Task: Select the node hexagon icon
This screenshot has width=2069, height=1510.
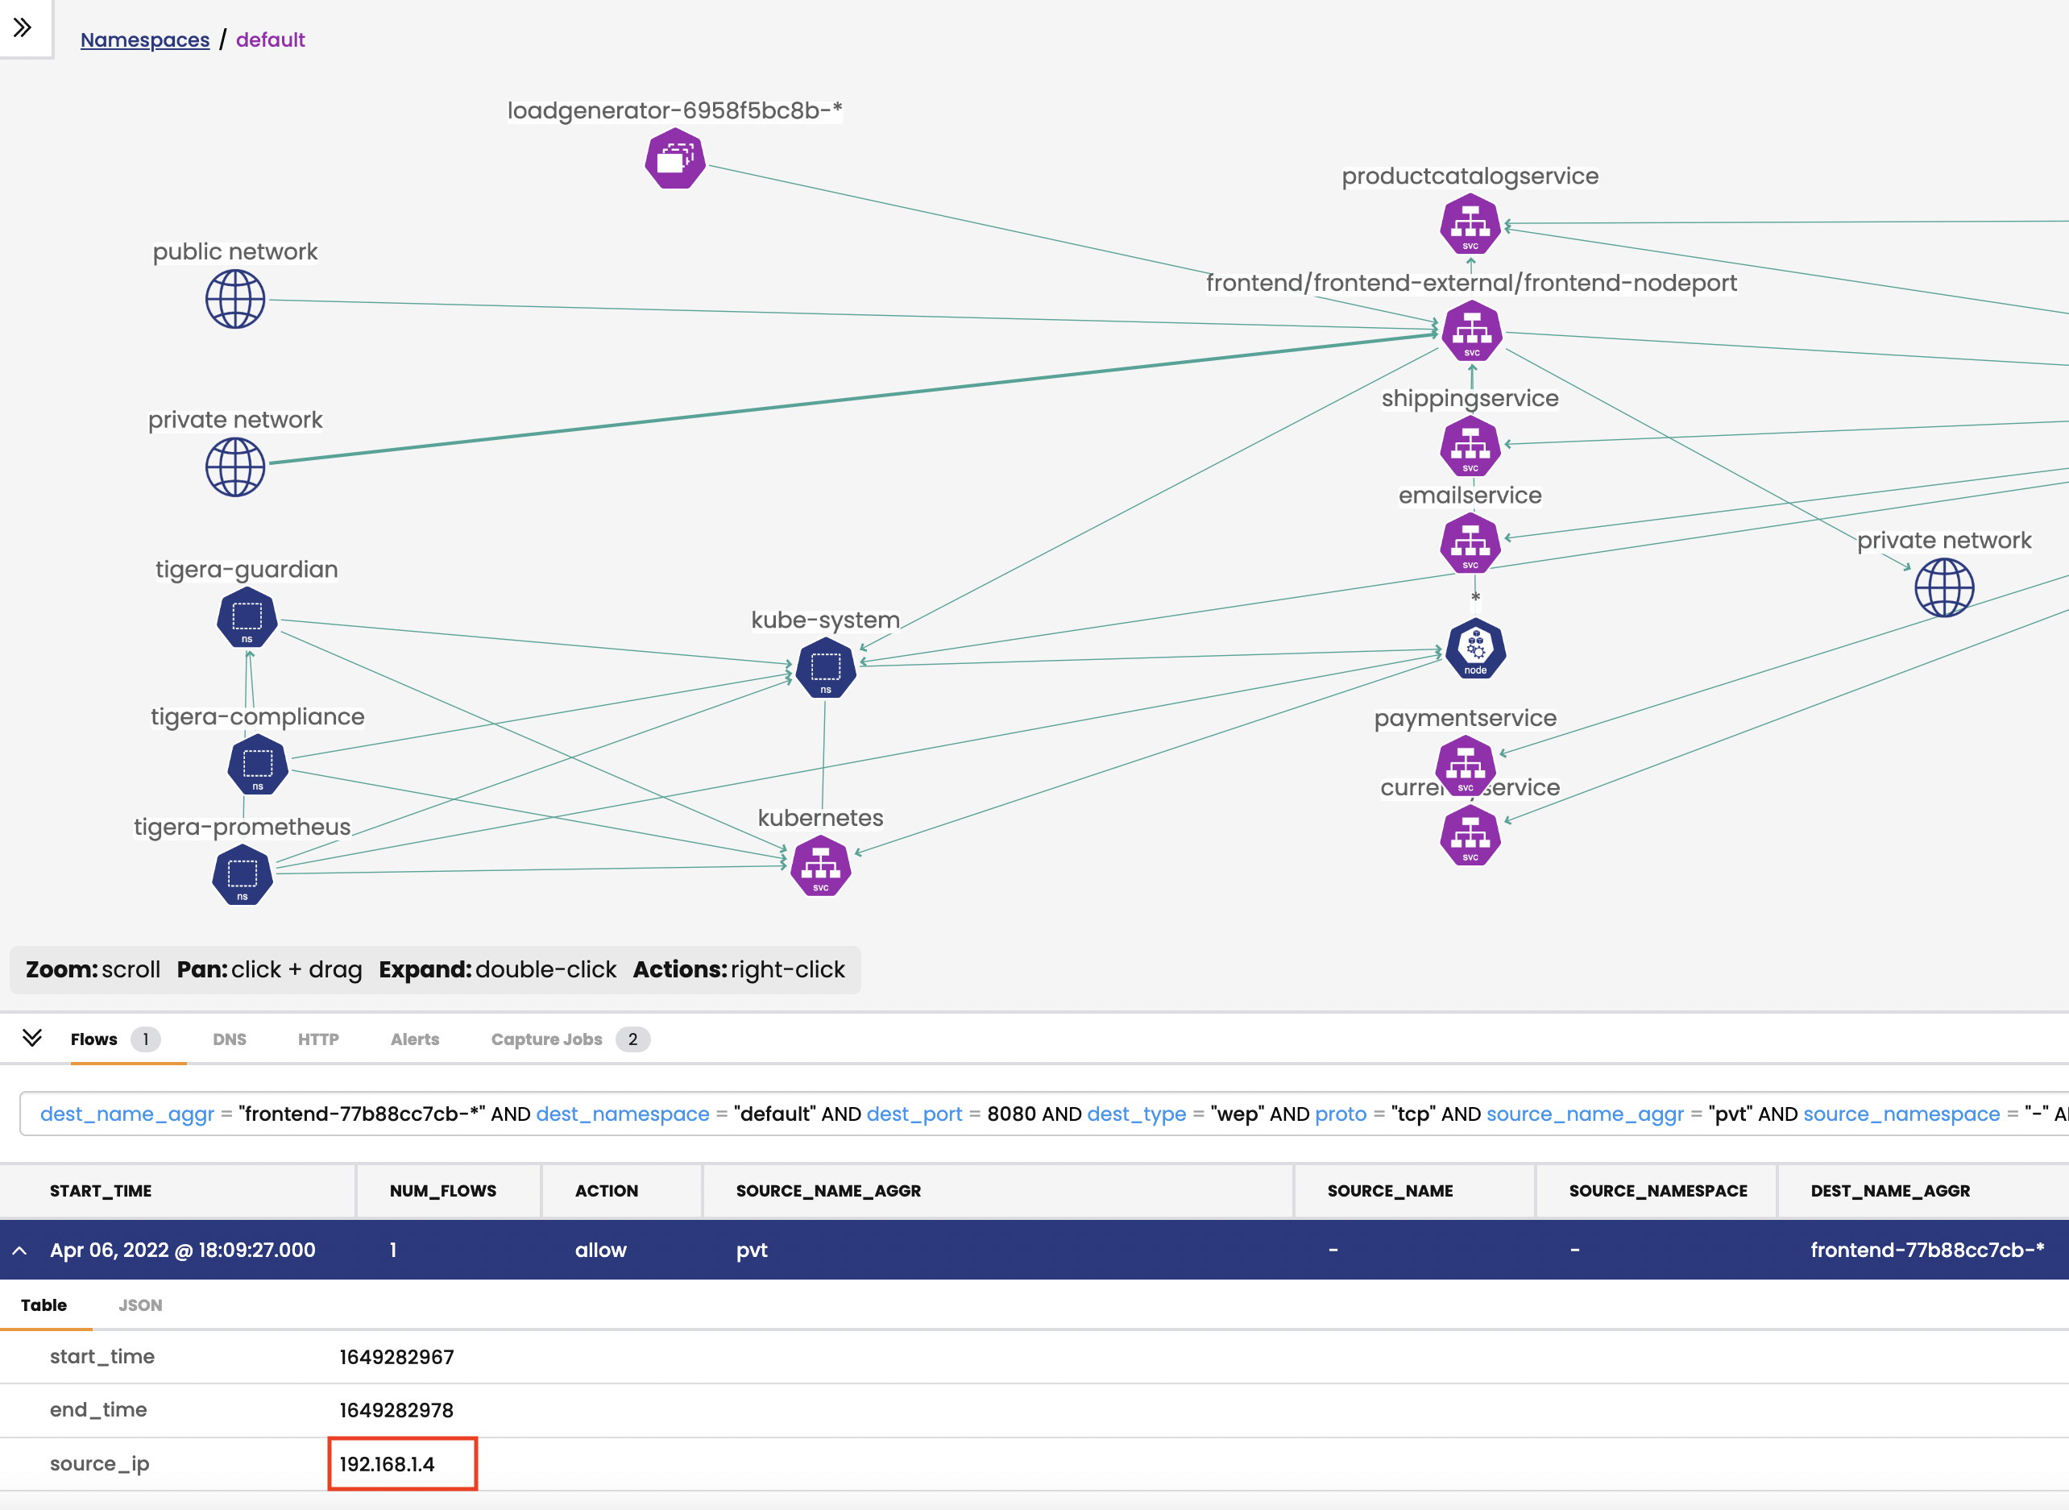Action: (1475, 649)
